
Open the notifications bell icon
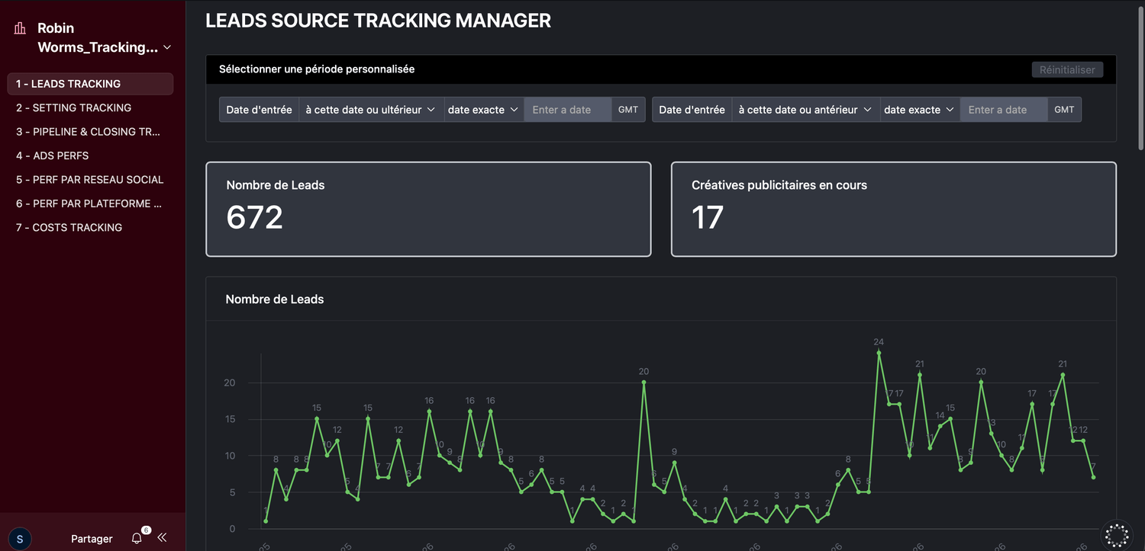tap(137, 538)
